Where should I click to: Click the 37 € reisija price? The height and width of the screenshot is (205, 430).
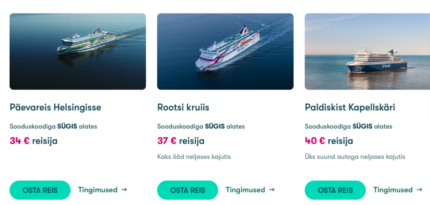click(181, 141)
